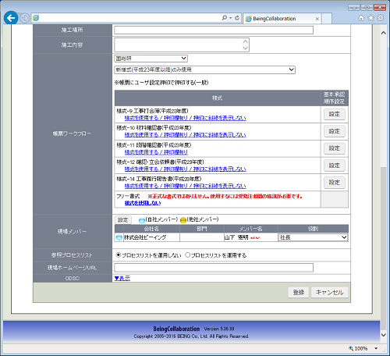
Task: Click the 現場ホームページURL input field
Action: [x=214, y=268]
